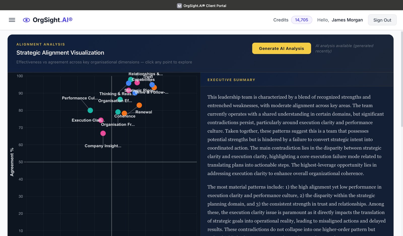Click the Organisation Fragmentation point
The height and width of the screenshot is (236, 403).
tap(118, 112)
